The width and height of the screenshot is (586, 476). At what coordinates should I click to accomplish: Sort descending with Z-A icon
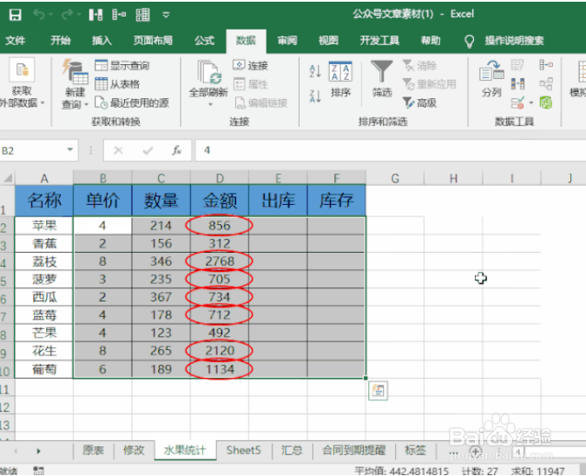pyautogui.click(x=315, y=96)
